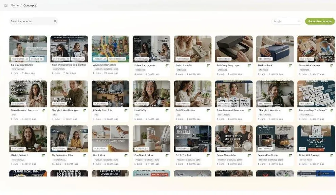Click PERFORMANCE AD badge on Big Day Glow thumbnail
Image resolution: width=336 pixels, height=195 pixels.
[x=20, y=59]
